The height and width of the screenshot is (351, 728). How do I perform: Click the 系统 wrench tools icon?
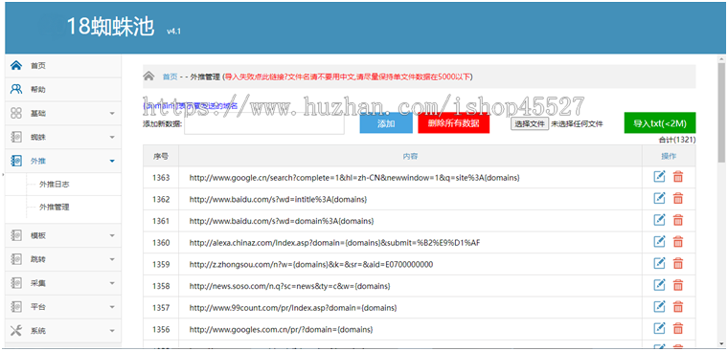coord(16,331)
